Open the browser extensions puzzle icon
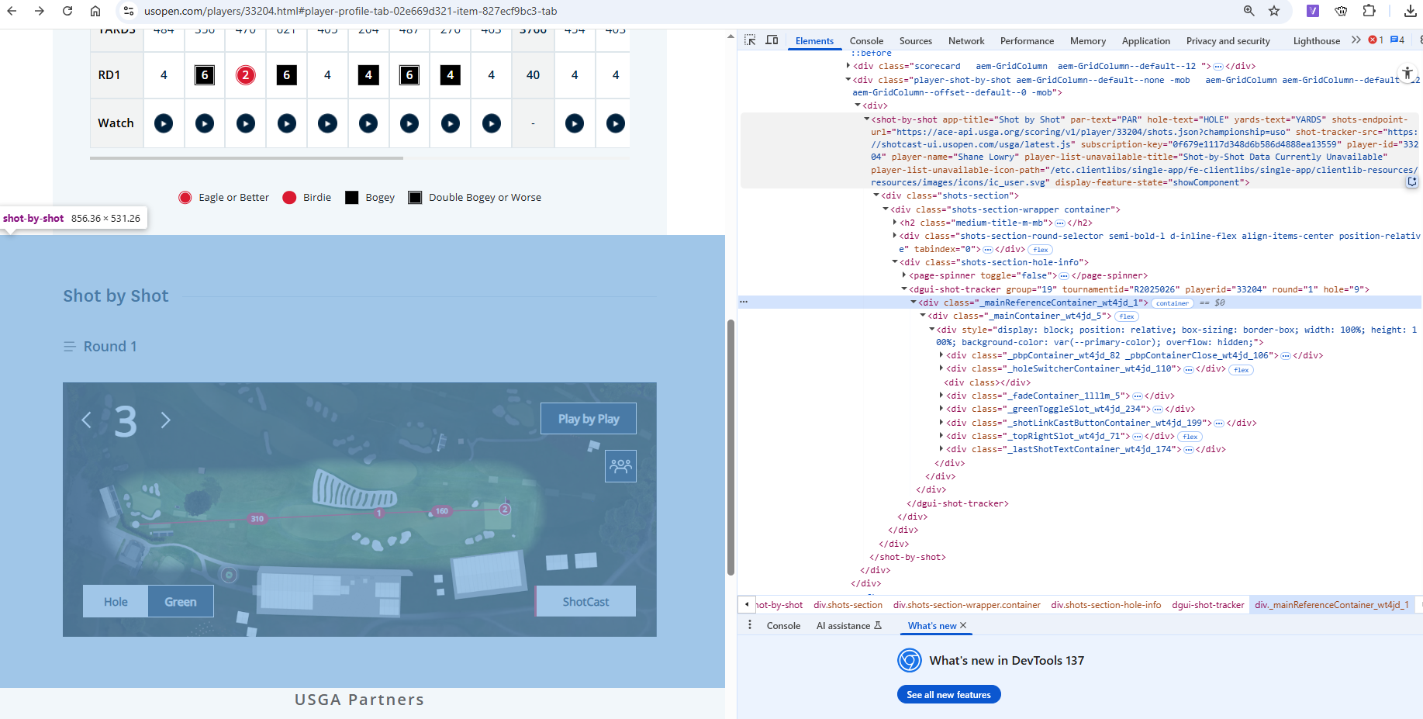Image resolution: width=1423 pixels, height=719 pixels. coord(1369,11)
